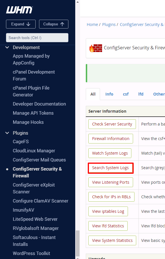
Task: Open Developer Documentation in sidebar
Action: (x=39, y=104)
